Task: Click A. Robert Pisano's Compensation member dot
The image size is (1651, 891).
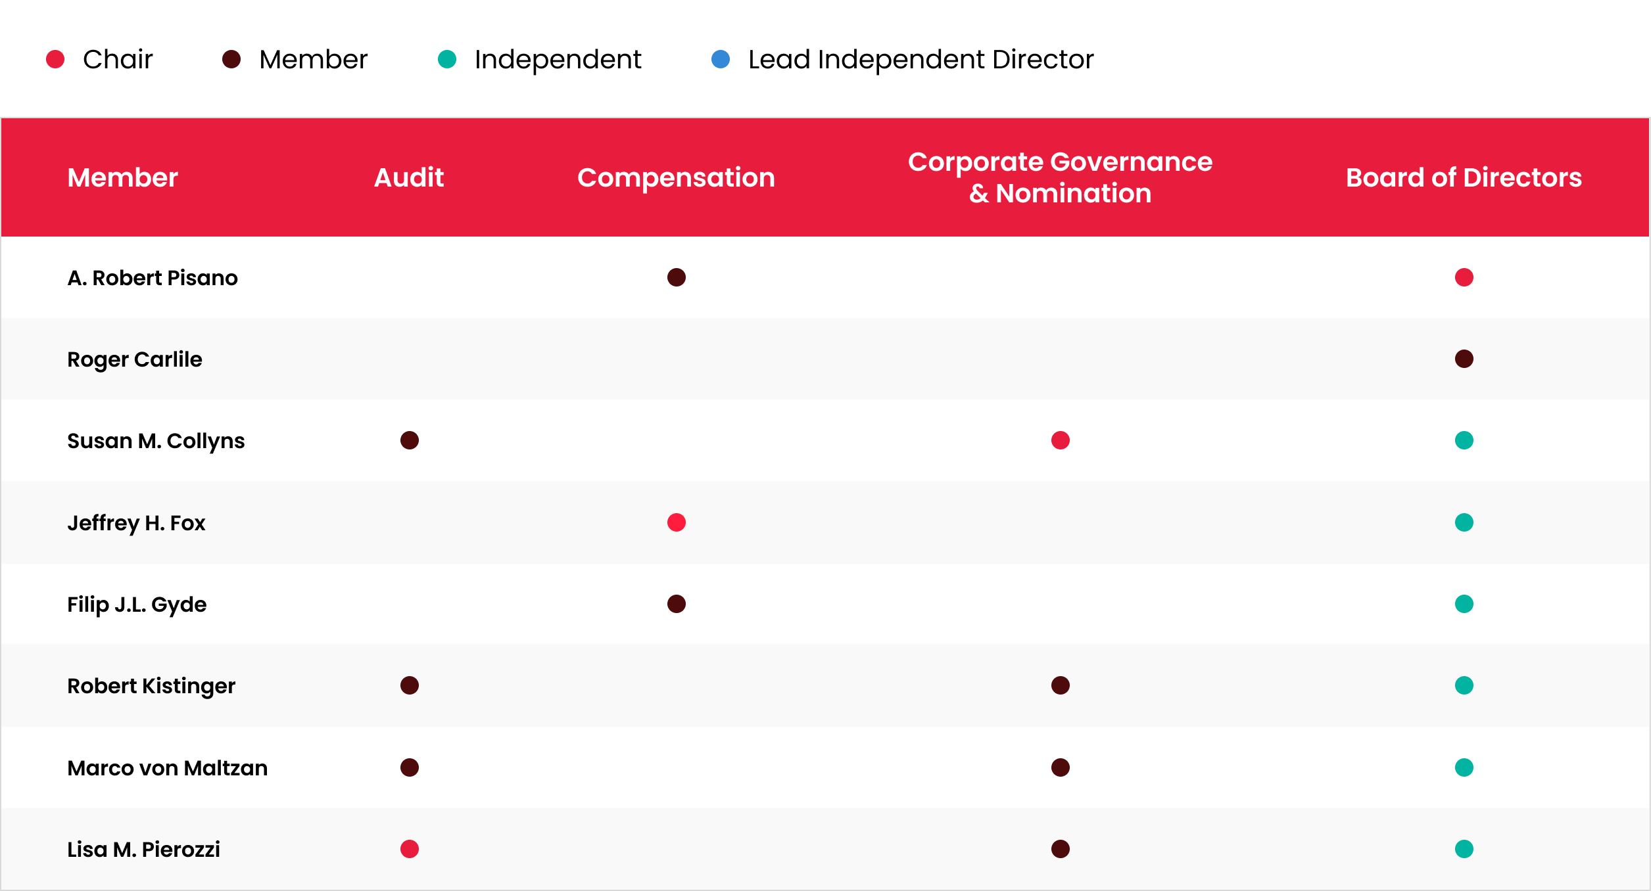Action: coord(676,277)
